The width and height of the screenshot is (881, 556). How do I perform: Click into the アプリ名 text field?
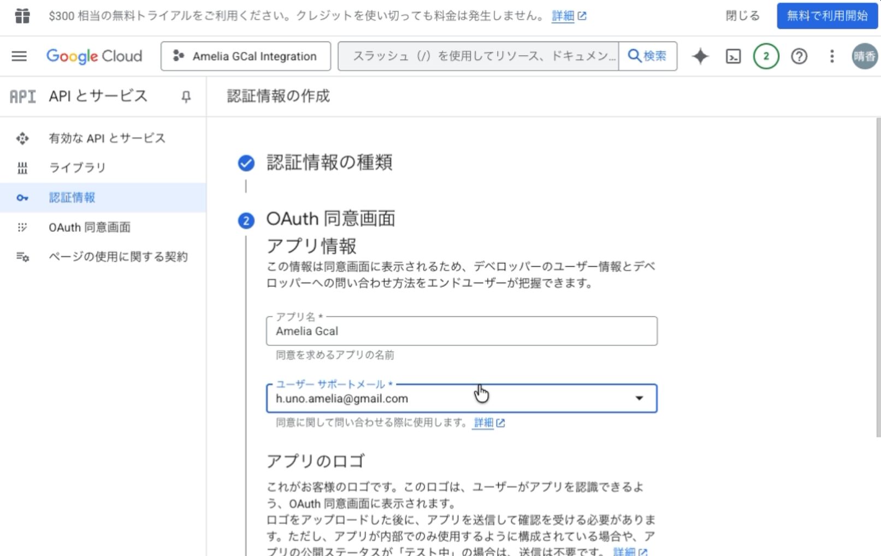pyautogui.click(x=461, y=331)
